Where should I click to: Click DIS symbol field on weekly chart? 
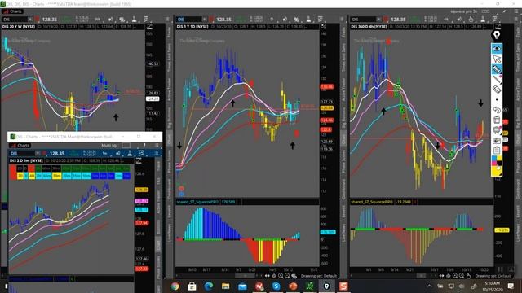click(x=15, y=20)
